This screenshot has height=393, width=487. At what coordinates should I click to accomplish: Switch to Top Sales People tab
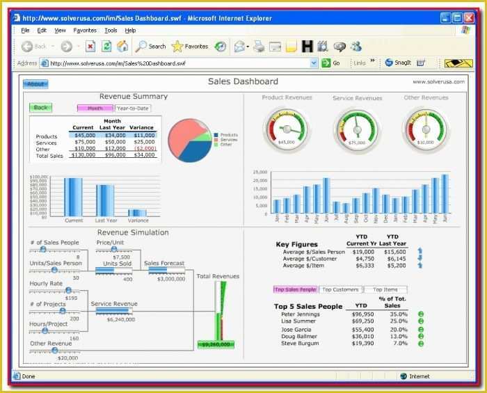[x=296, y=289]
